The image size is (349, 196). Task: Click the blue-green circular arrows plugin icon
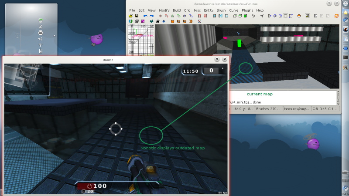(x=130, y=21)
